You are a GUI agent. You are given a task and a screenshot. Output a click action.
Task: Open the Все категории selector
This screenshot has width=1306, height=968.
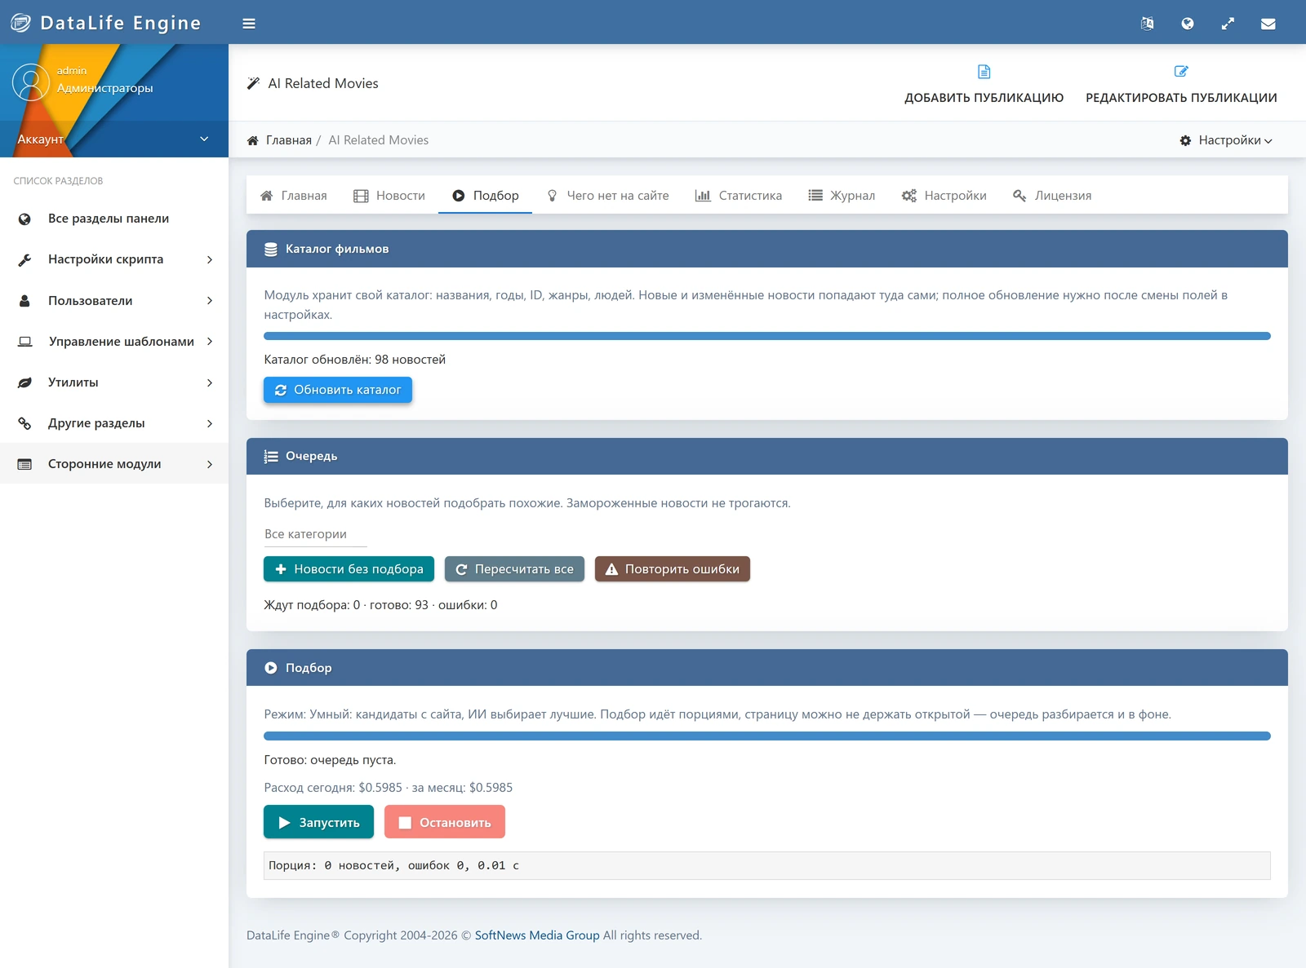point(315,534)
